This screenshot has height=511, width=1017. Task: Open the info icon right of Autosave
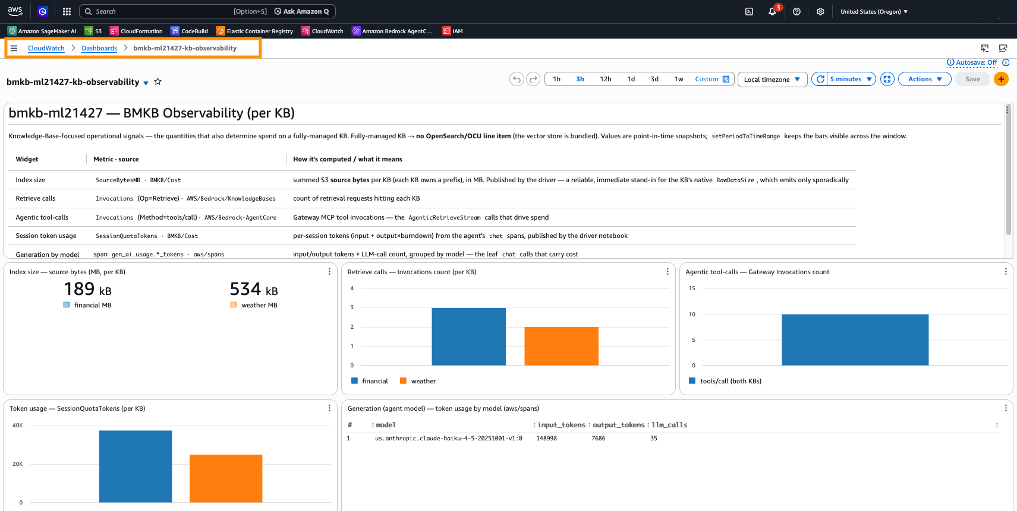click(x=1006, y=62)
